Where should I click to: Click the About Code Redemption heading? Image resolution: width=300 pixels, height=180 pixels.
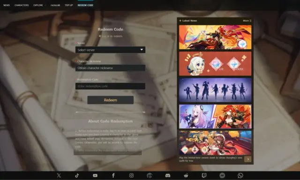pos(111,121)
